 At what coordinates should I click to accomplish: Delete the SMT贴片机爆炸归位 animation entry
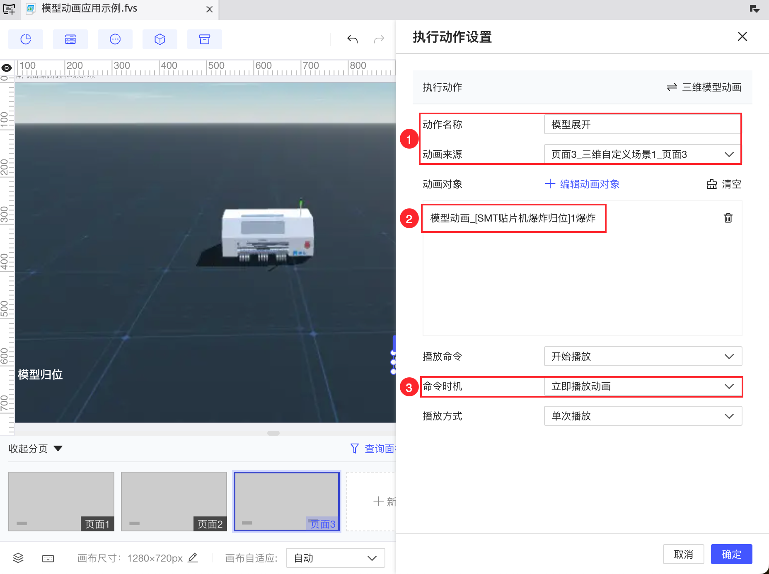click(x=728, y=218)
